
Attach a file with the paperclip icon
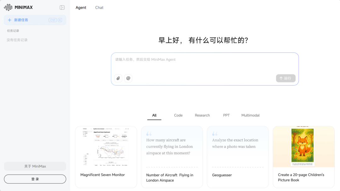pos(118,78)
